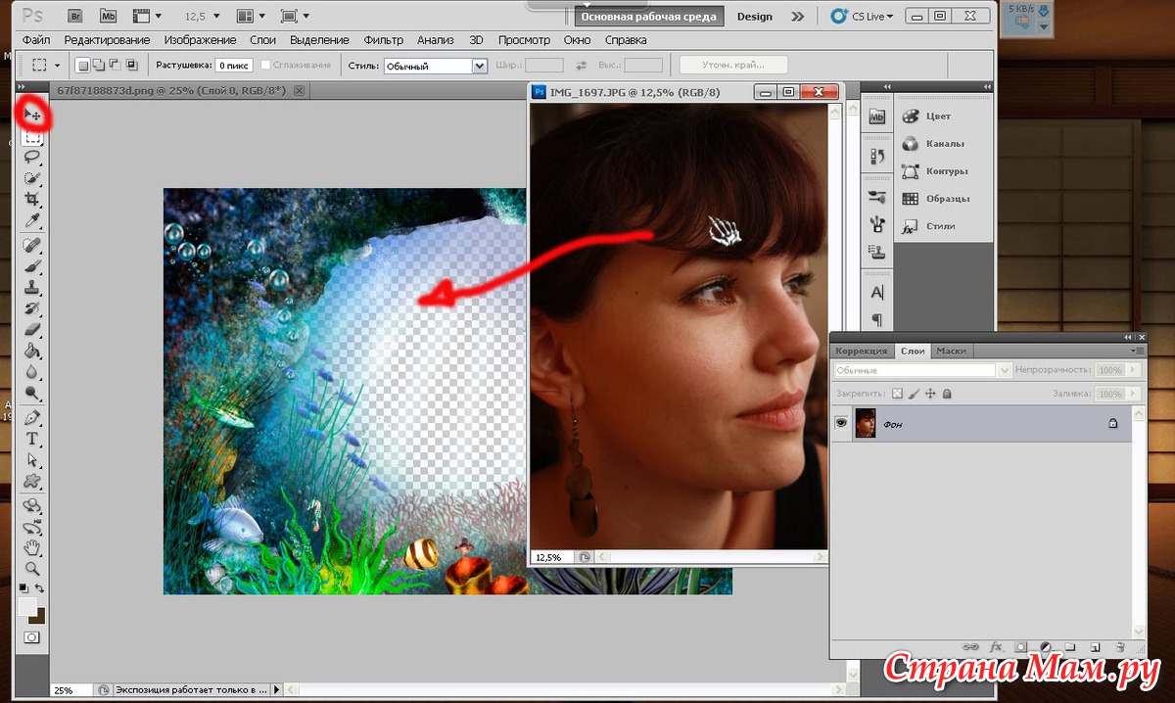Select the Path Selection tool
This screenshot has width=1175, height=703.
32,460
